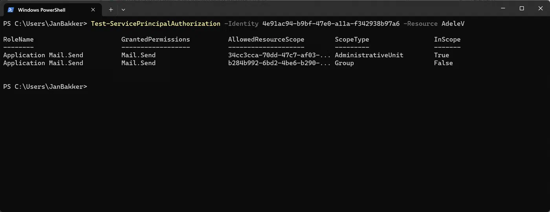The width and height of the screenshot is (550, 212).
Task: Click the bottom empty PS C:\Users\JanBakker> prompt
Action: pyautogui.click(x=45, y=87)
